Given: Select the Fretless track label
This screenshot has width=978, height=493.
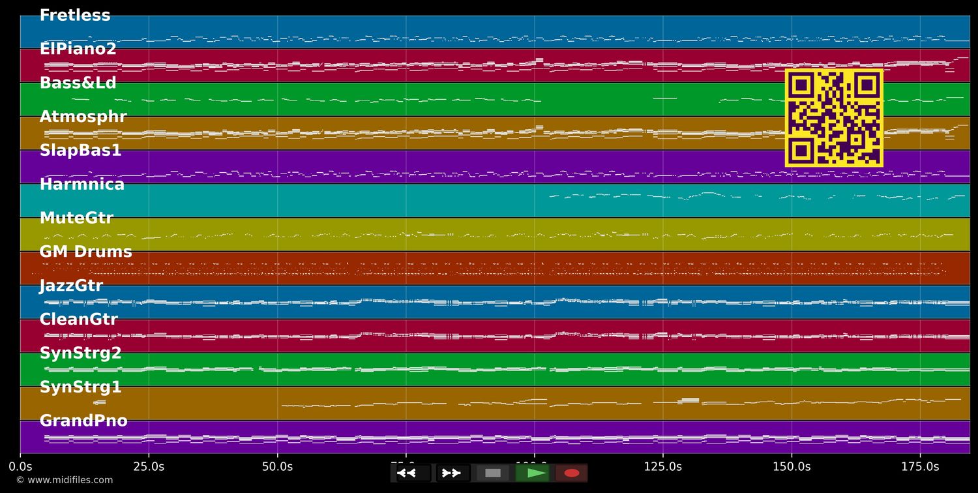Looking at the screenshot, I should 75,16.
